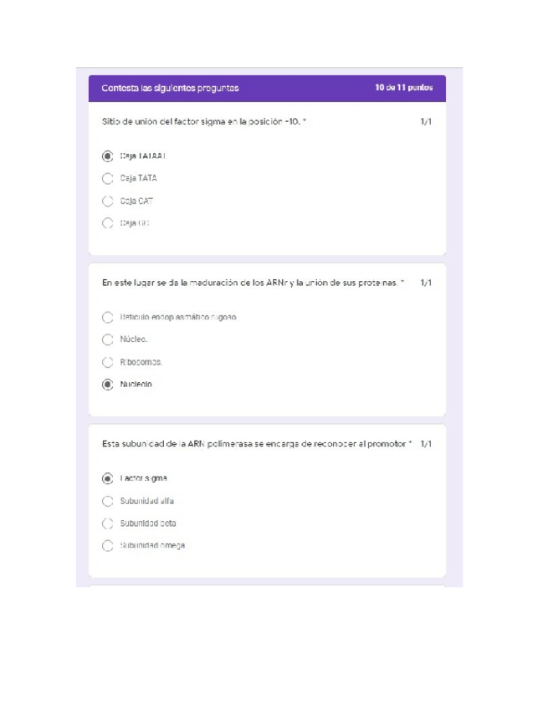Click the 1/1 score of the sigma binding question
Screen dimensions: 548x709
[426, 122]
